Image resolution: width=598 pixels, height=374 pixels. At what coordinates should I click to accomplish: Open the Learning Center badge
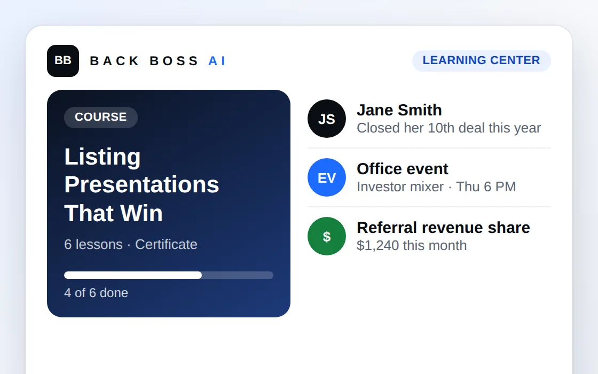tap(481, 61)
